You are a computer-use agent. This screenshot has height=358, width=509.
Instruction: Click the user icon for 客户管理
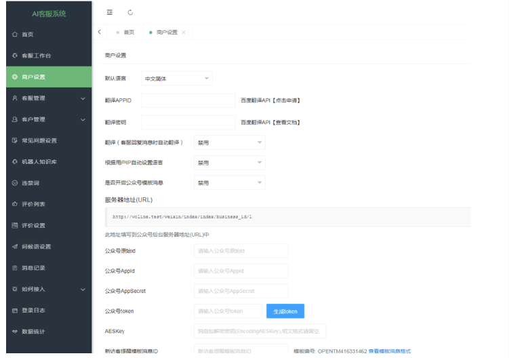click(15, 119)
